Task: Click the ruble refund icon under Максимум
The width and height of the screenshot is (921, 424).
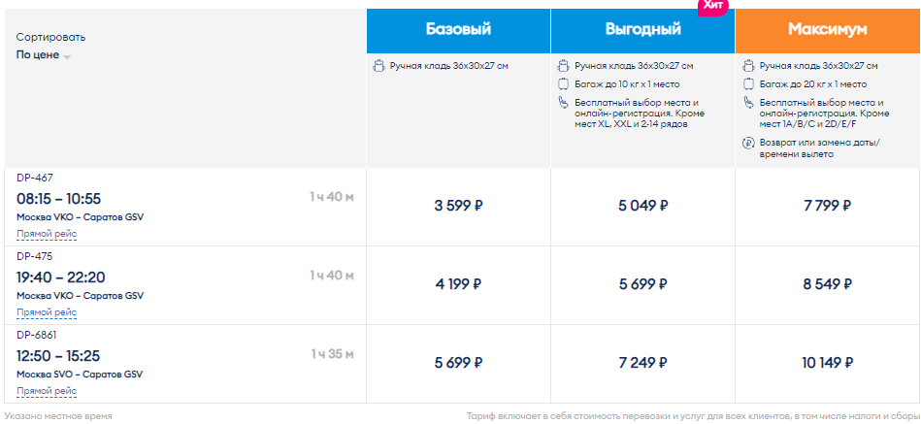Action: pos(748,143)
